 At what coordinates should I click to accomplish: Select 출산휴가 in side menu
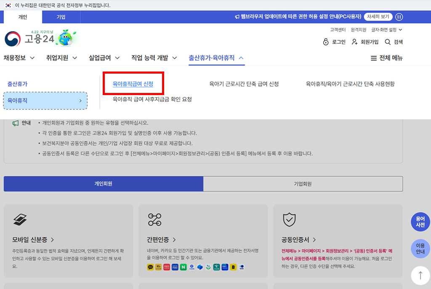pyautogui.click(x=17, y=84)
